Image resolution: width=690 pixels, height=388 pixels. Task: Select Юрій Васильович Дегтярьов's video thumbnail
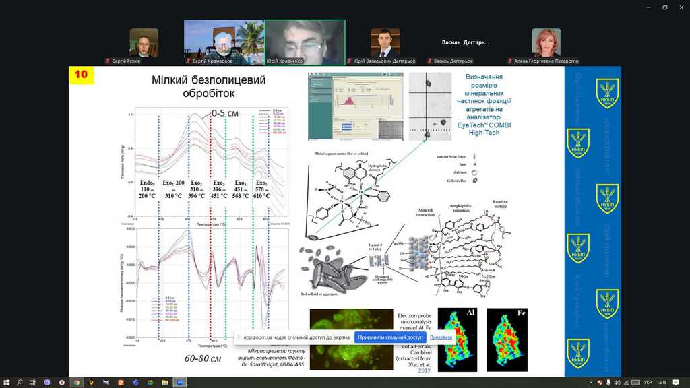tap(385, 42)
